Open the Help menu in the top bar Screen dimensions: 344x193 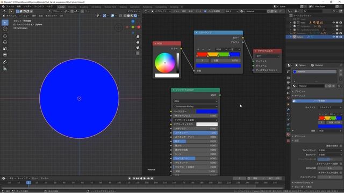(49, 6)
